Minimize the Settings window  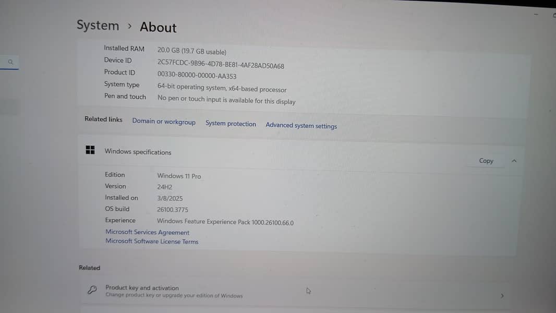coord(536,14)
